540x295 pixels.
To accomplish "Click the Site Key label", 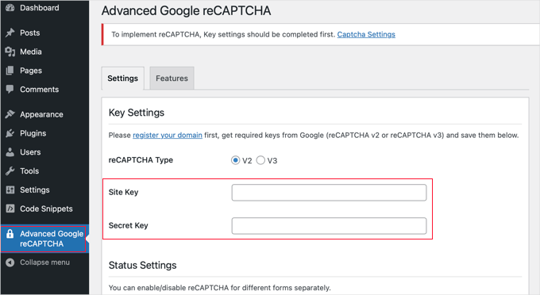I will click(123, 192).
